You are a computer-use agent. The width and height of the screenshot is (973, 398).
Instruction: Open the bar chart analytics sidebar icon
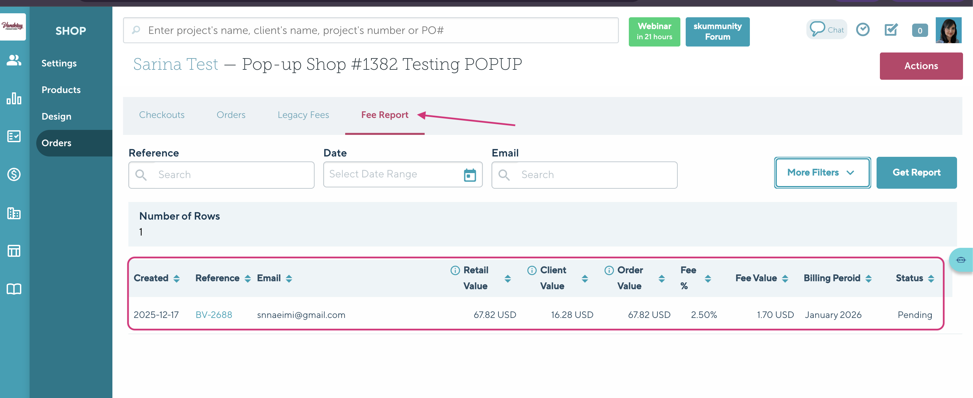click(x=14, y=98)
